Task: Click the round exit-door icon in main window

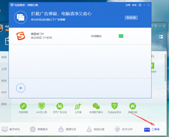Action: click(161, 37)
